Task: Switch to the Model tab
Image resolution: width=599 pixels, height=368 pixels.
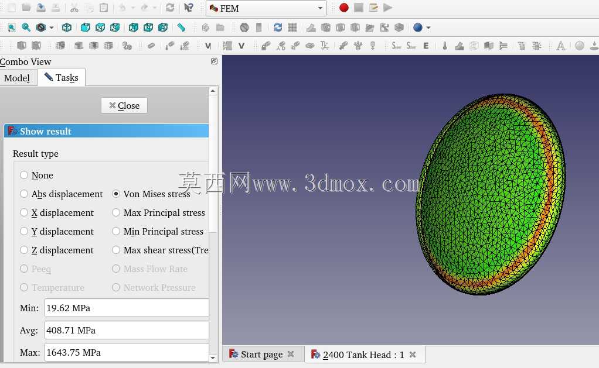Action: (17, 78)
